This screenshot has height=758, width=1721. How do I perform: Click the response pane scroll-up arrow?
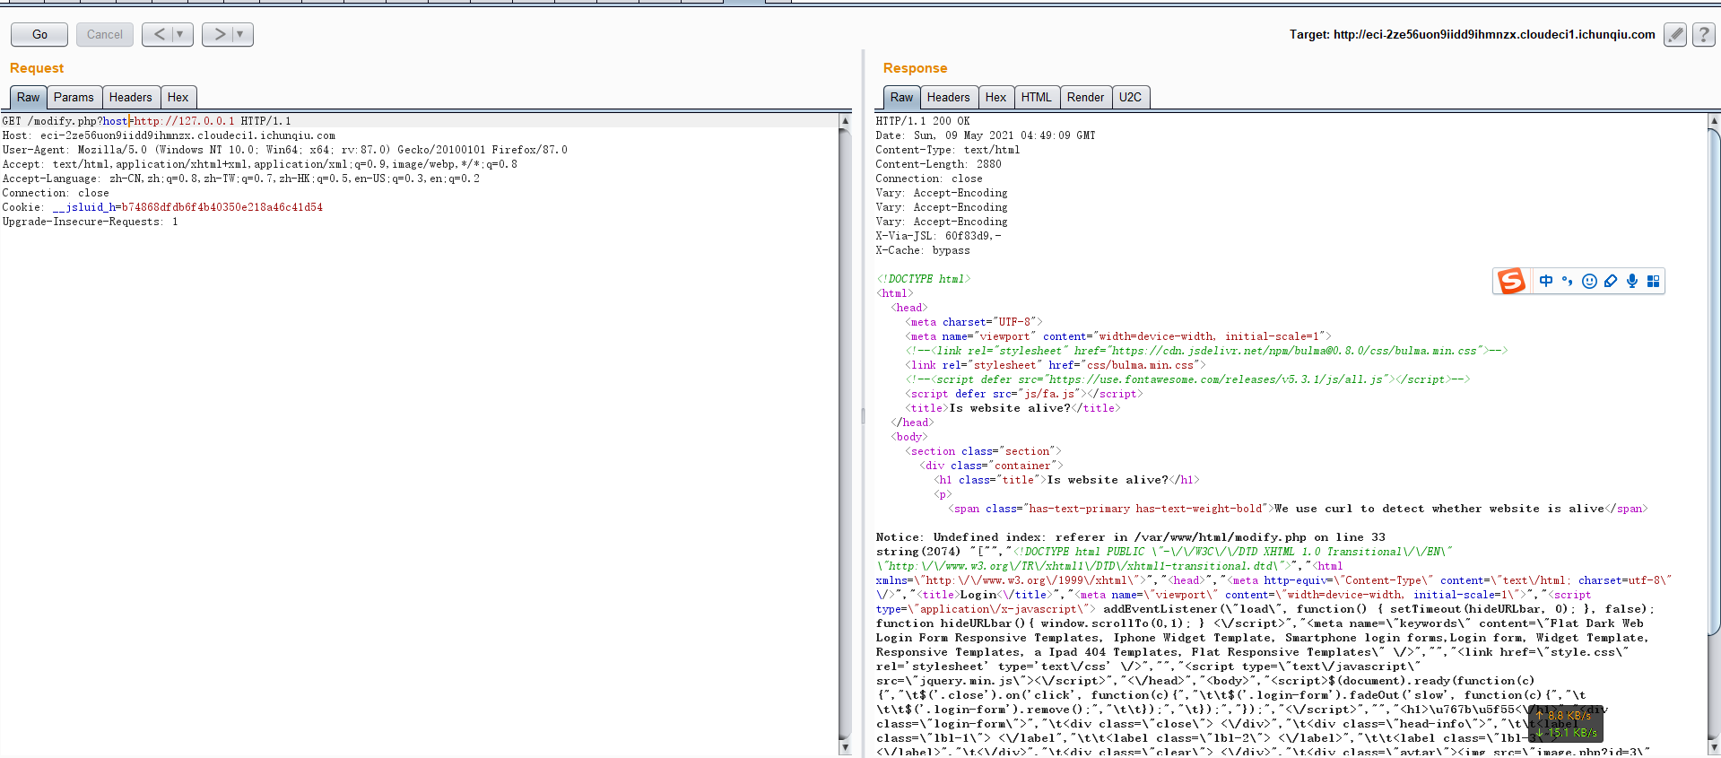pos(1715,120)
